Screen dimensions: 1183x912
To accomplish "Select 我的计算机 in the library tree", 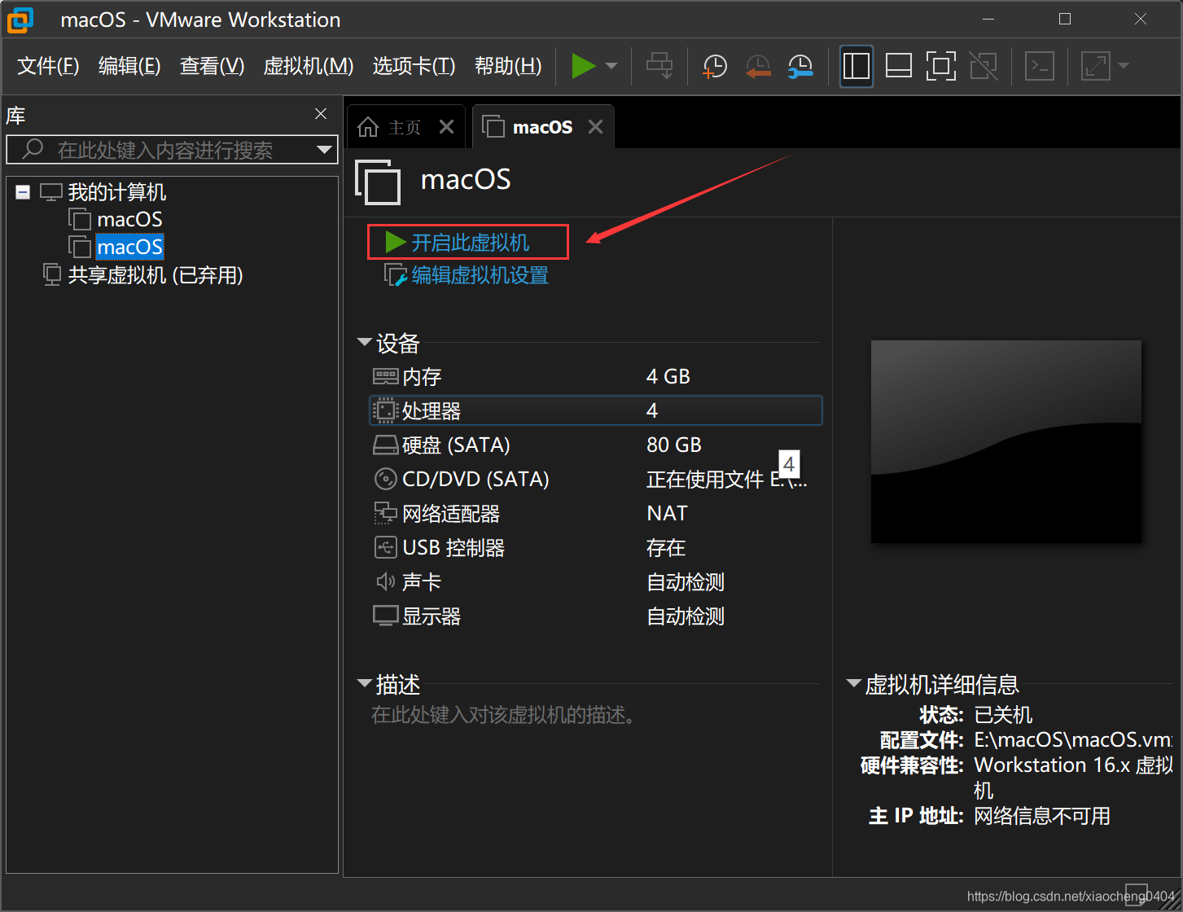I will click(x=116, y=192).
